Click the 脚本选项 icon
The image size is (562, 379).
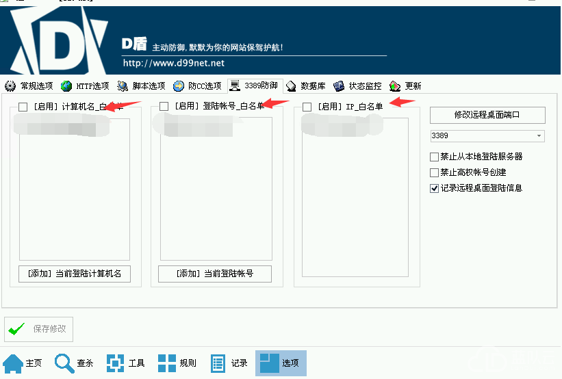point(123,86)
